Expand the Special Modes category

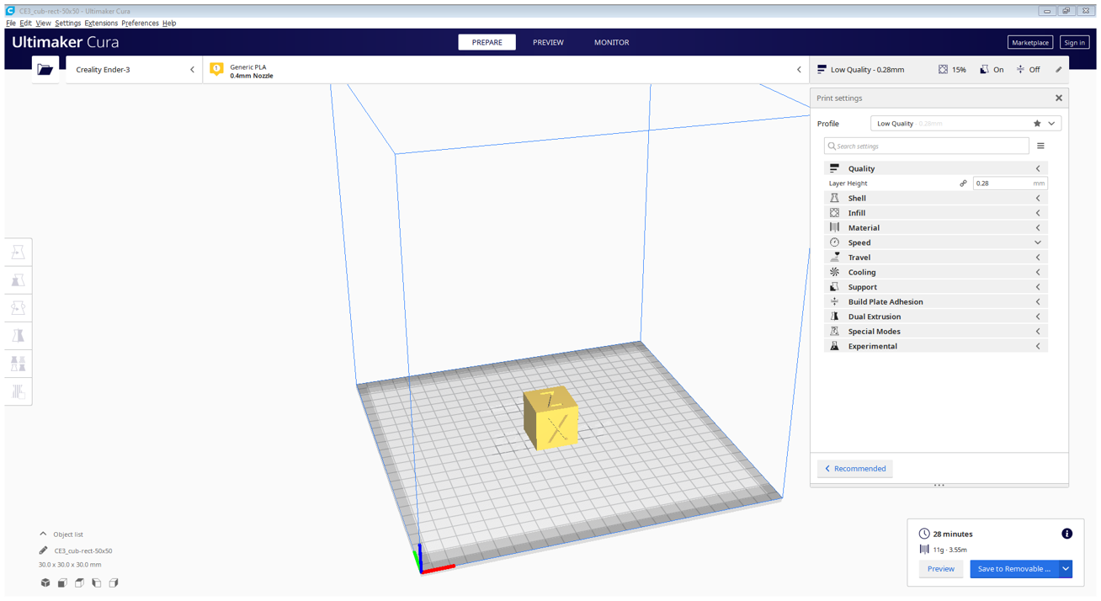[x=936, y=332]
